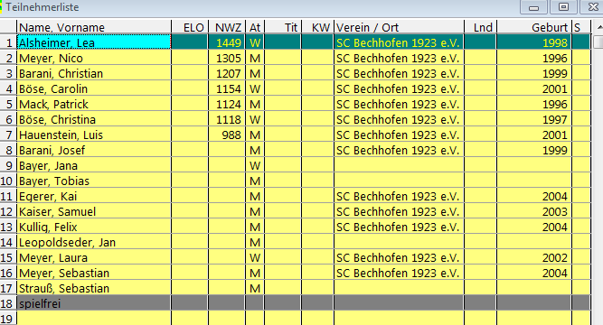Select the name cell Barani, Christian

coord(94,73)
